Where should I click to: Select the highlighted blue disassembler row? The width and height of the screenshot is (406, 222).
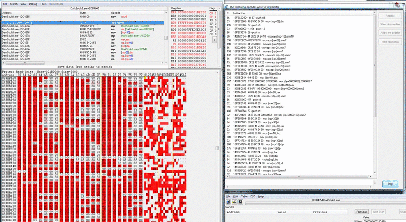(x=83, y=23)
